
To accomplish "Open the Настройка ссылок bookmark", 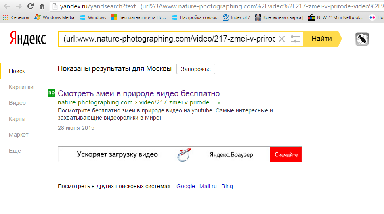I will 195,17.
